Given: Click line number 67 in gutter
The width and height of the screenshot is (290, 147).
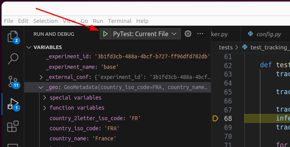Looking at the screenshot, I should [x=228, y=110].
